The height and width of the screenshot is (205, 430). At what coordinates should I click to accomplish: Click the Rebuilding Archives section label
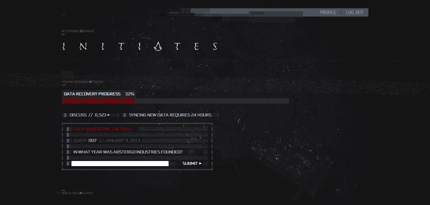tap(77, 193)
